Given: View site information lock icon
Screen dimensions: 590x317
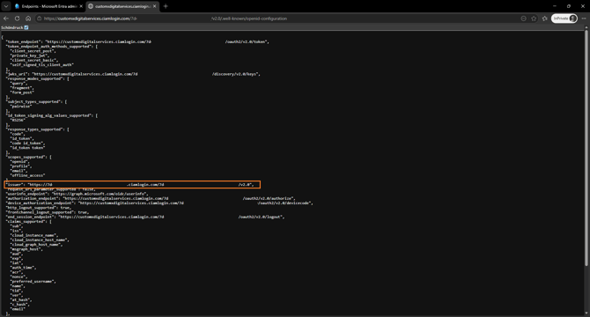Looking at the screenshot, I should click(39, 18).
